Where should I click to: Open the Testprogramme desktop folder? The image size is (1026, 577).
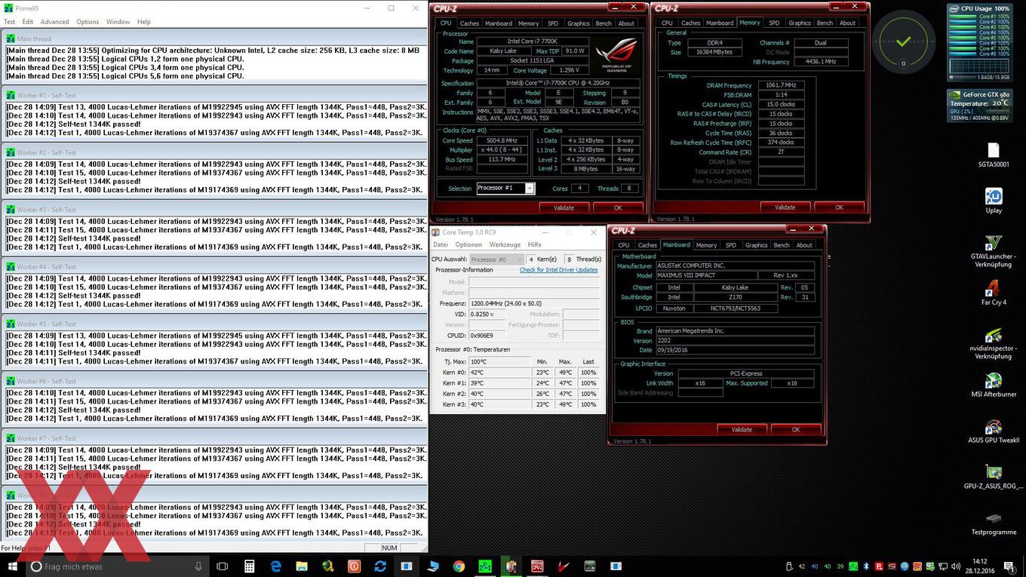[994, 523]
